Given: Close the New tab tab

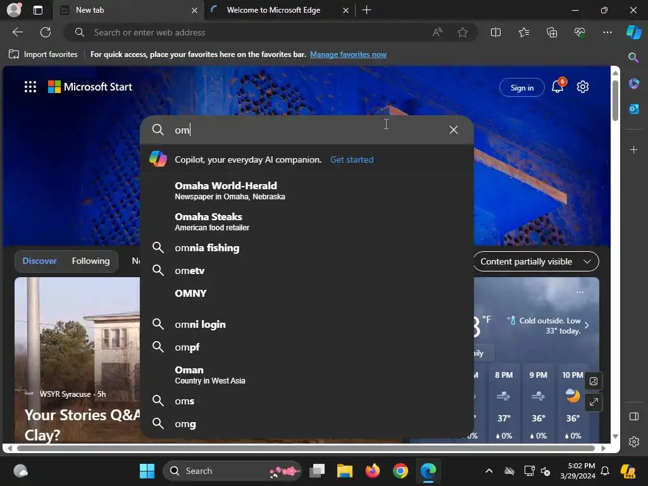Looking at the screenshot, I should click(x=194, y=10).
